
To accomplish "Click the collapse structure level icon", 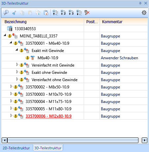I will point(55,13).
